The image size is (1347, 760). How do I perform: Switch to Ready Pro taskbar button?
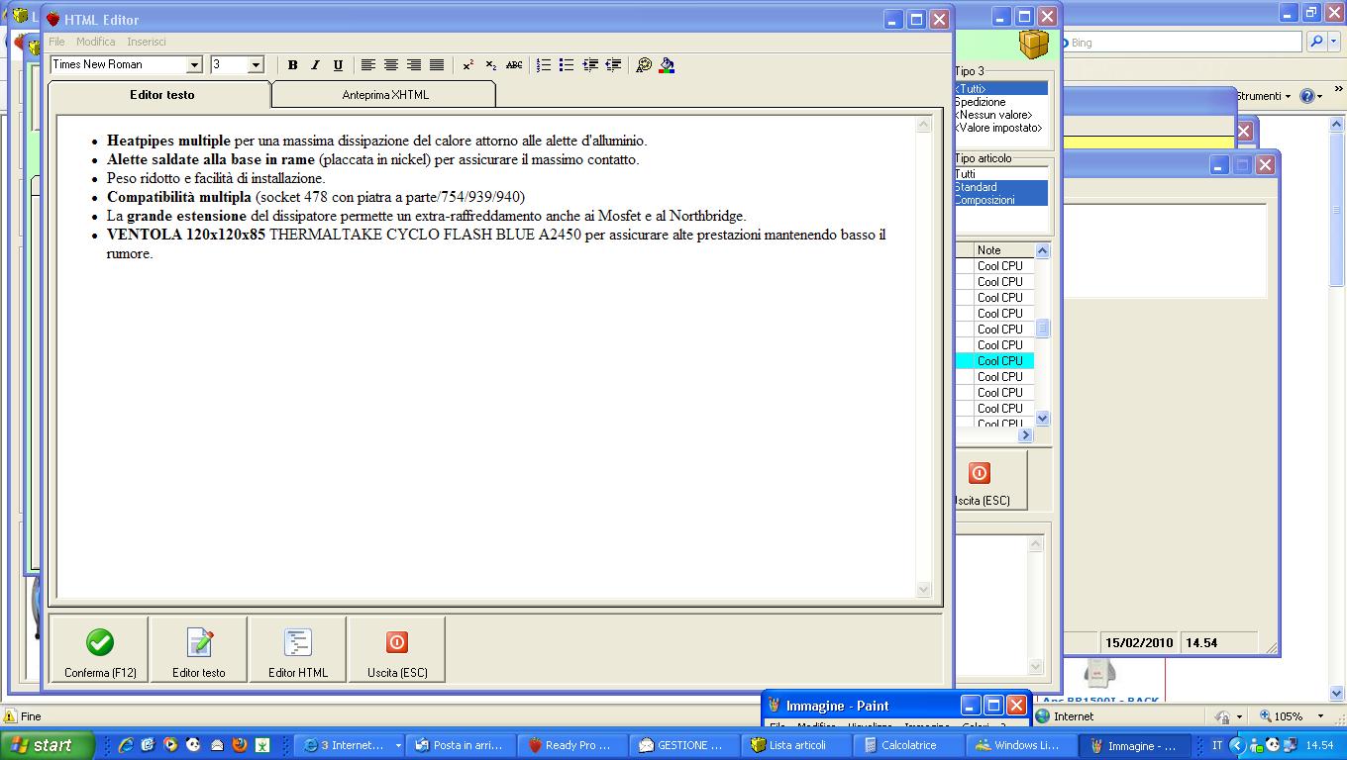(570, 745)
